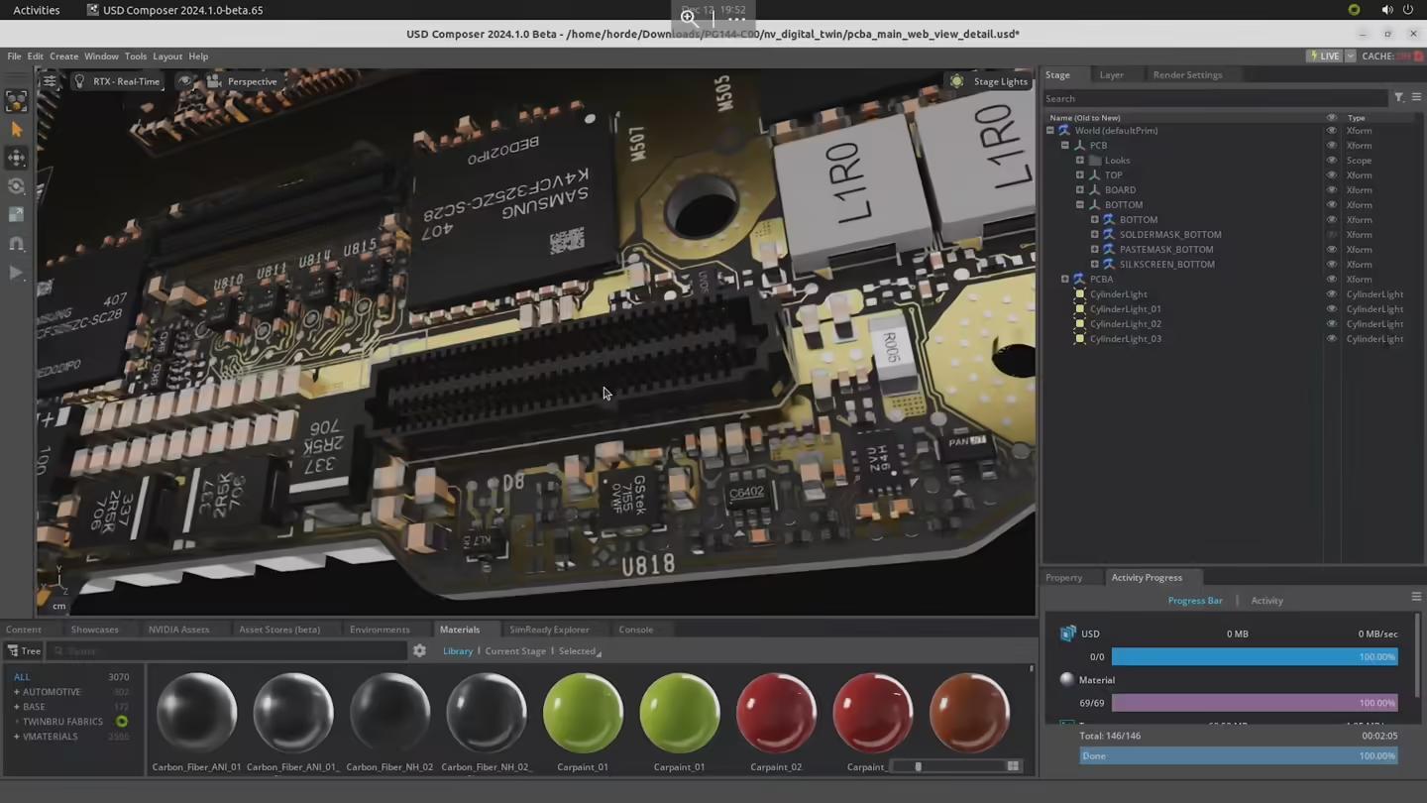
Task: Activate the Move gizmo tool
Action: 16,158
